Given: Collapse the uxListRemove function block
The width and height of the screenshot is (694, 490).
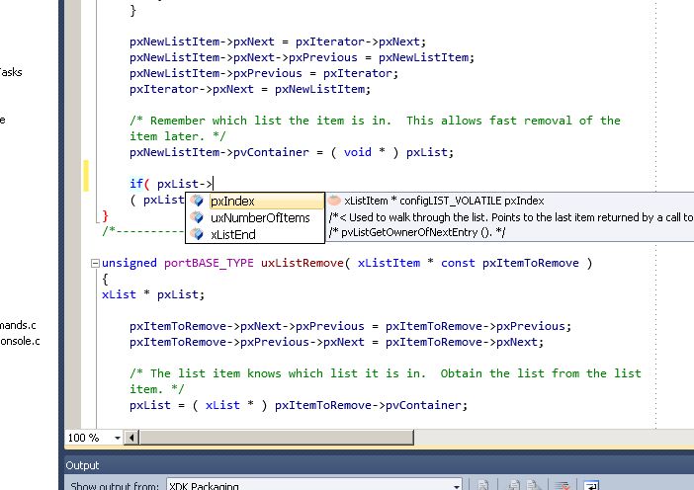Looking at the screenshot, I should coord(95,264).
